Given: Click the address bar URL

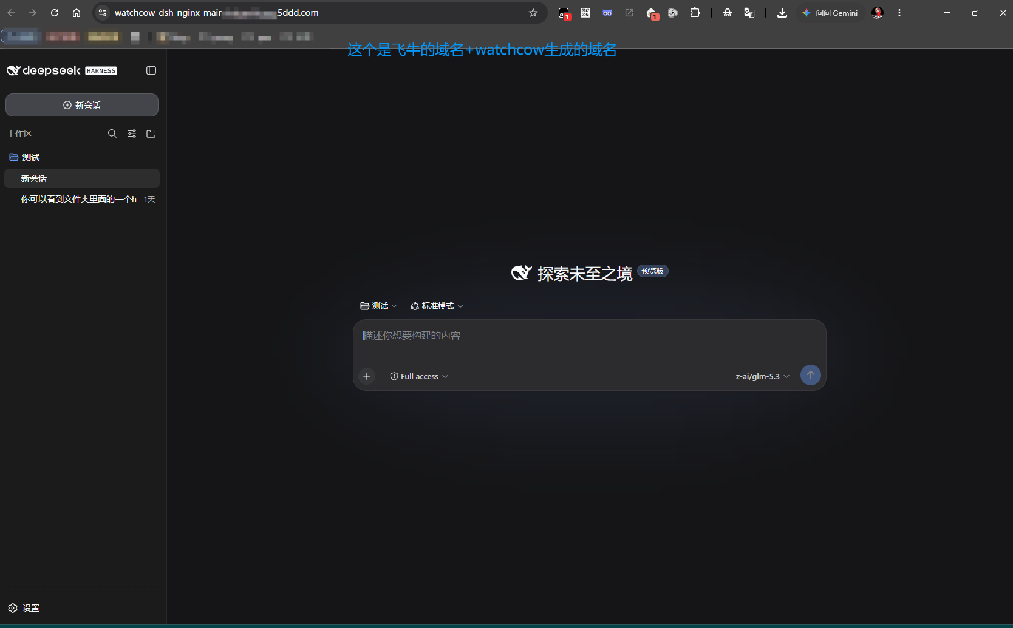Looking at the screenshot, I should click(216, 13).
